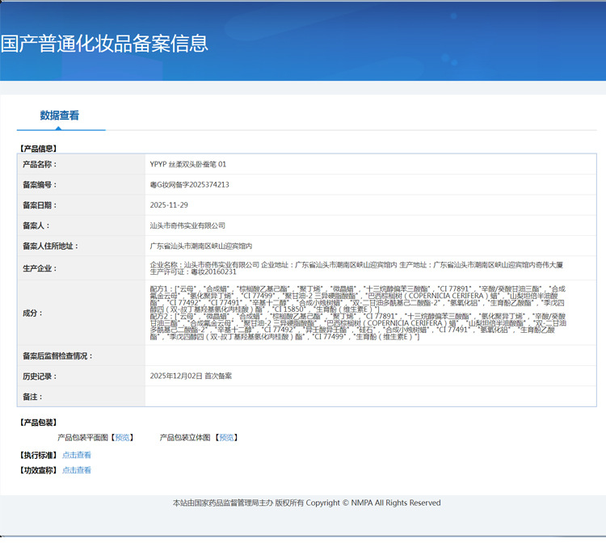Click the 备注 row label
The height and width of the screenshot is (547, 606).
32,397
